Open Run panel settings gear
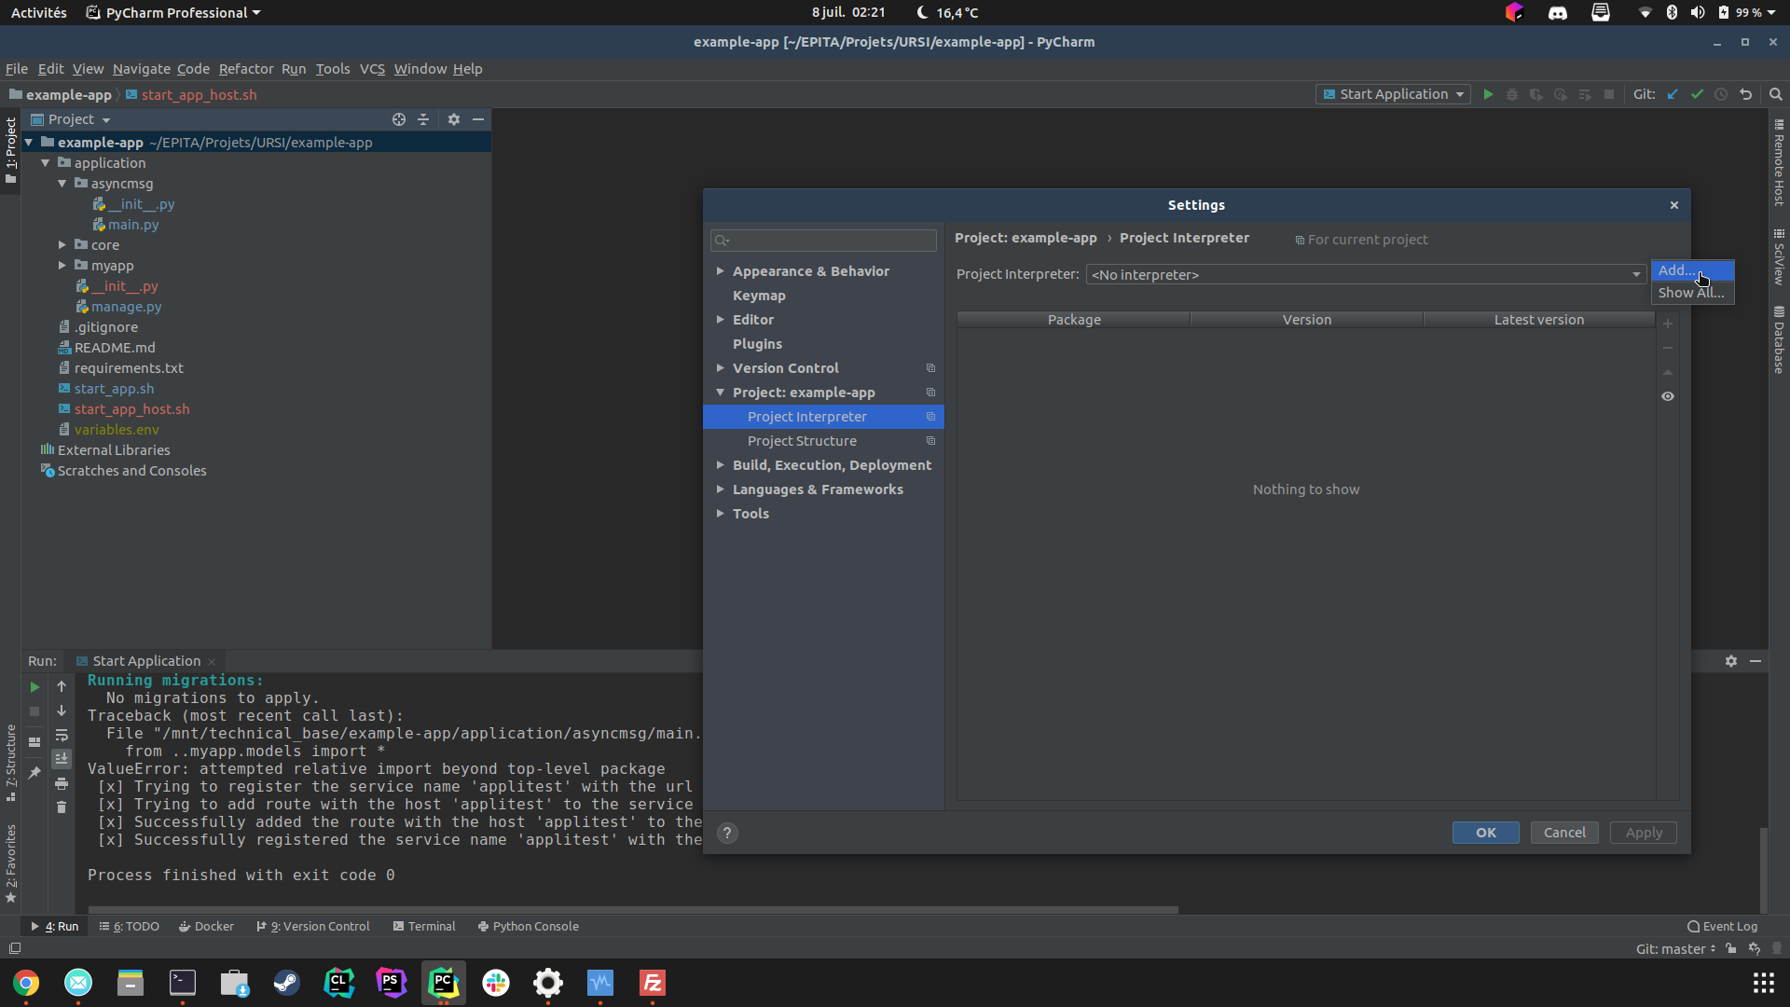The image size is (1790, 1007). coord(1731,661)
